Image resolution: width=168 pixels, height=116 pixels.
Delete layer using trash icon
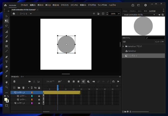[24, 88]
